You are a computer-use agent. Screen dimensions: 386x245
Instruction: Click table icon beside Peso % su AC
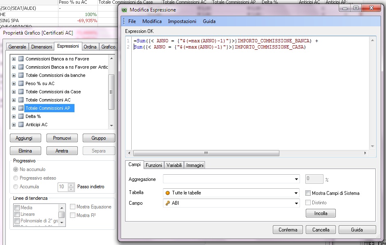tap(21, 83)
